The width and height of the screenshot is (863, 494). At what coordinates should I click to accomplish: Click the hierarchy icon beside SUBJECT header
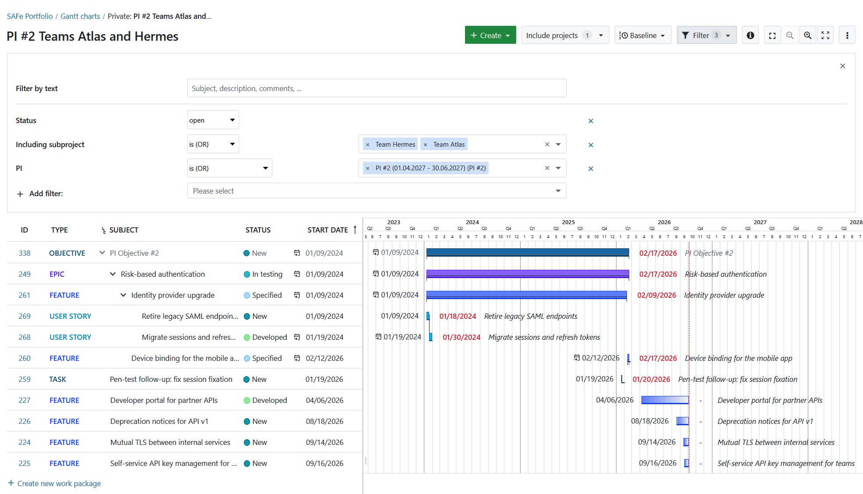(104, 230)
